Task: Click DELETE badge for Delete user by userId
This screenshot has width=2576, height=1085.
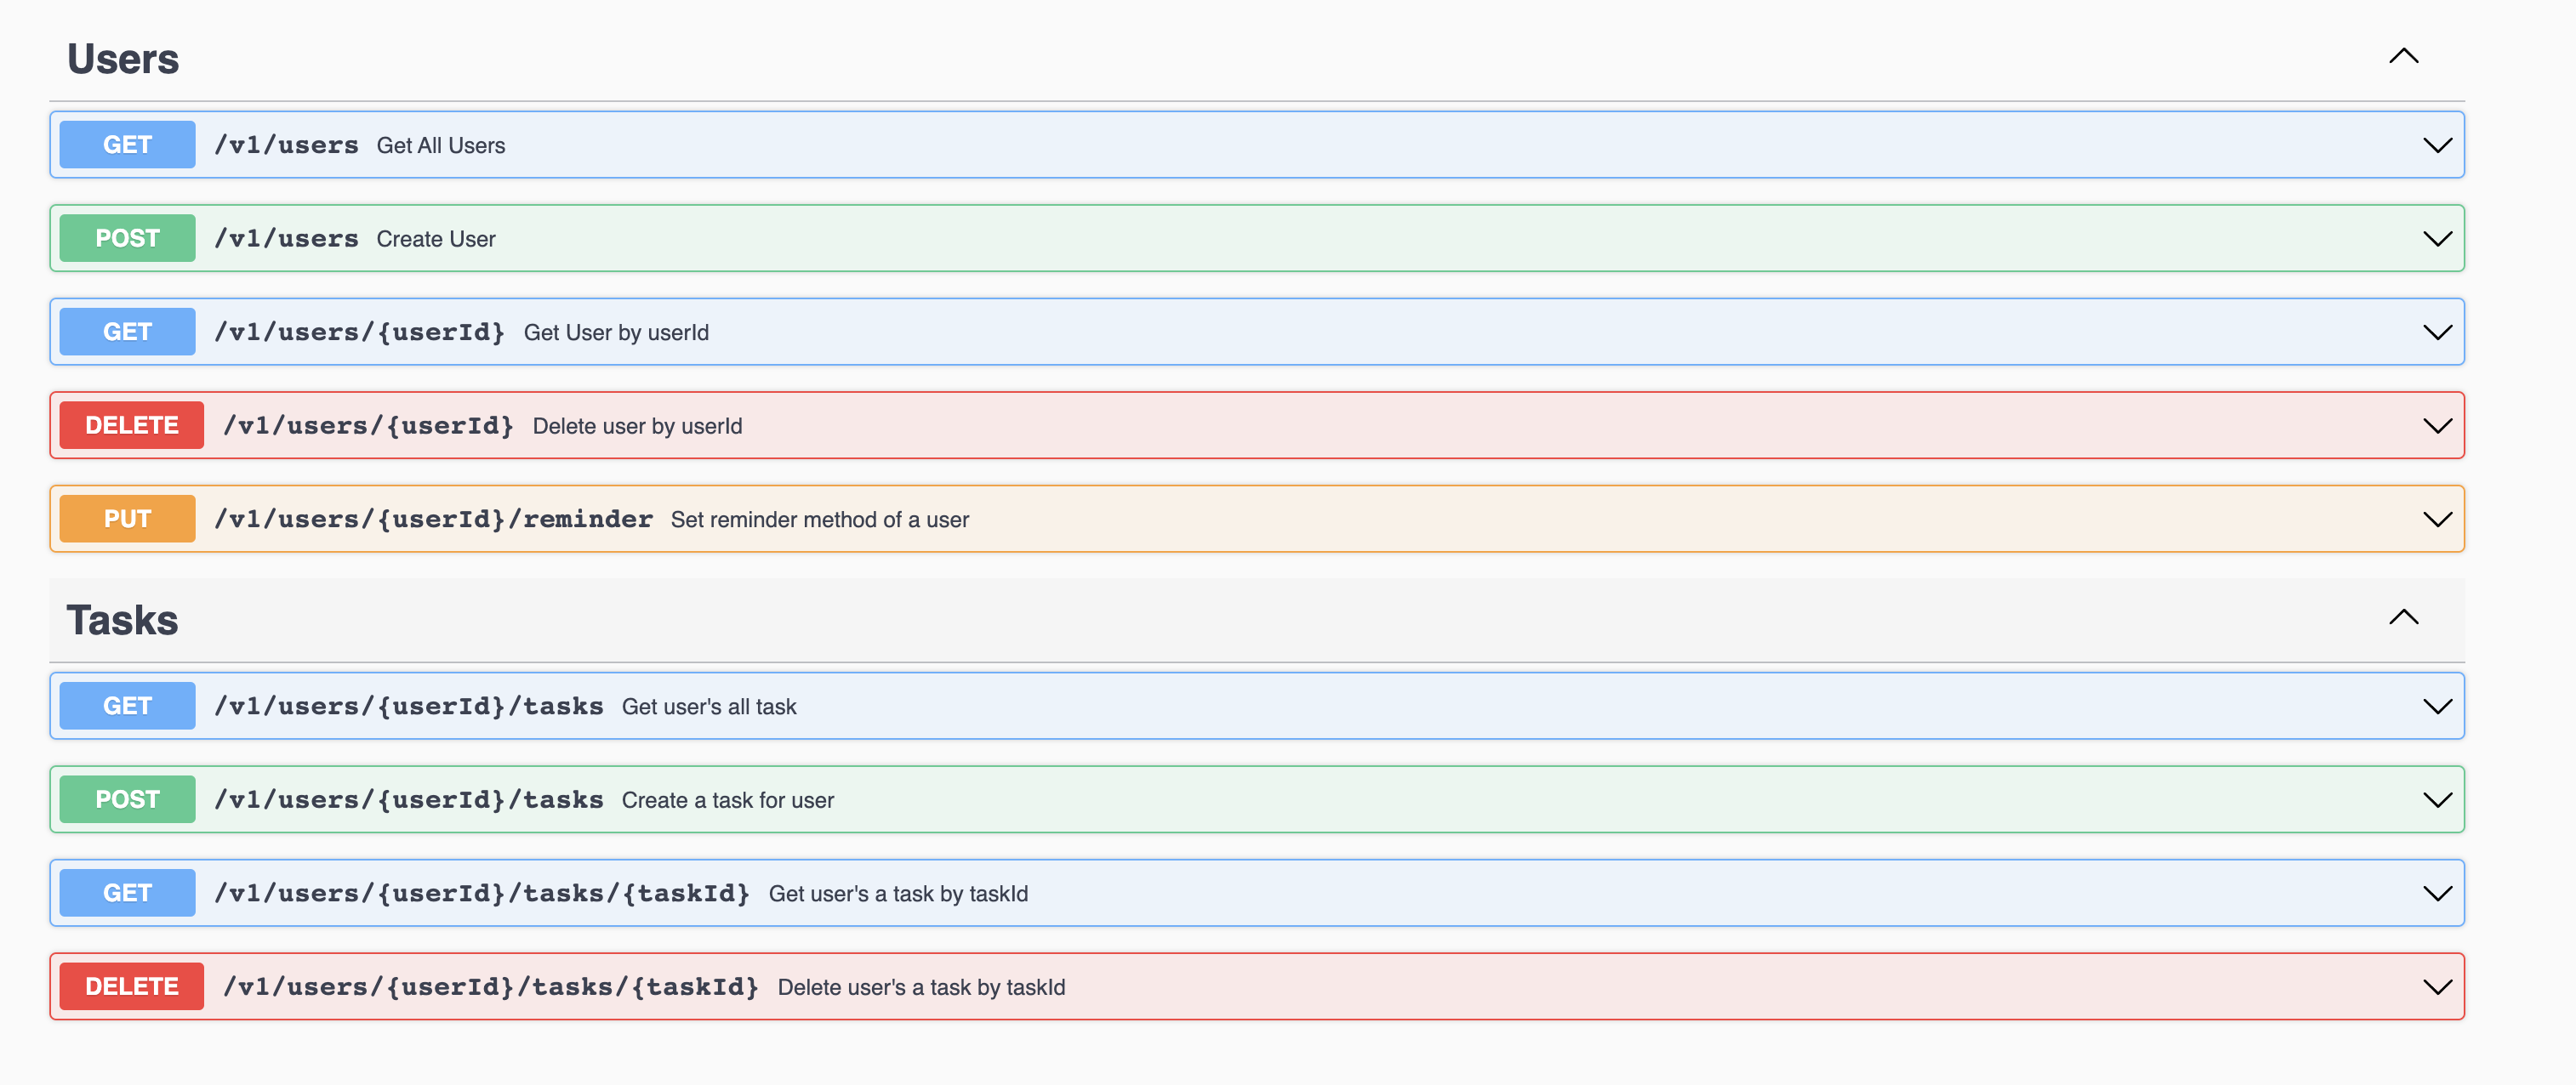Action: [131, 426]
